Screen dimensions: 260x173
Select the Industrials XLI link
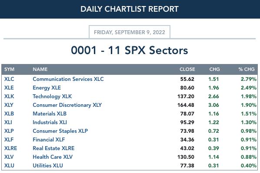tap(50, 122)
